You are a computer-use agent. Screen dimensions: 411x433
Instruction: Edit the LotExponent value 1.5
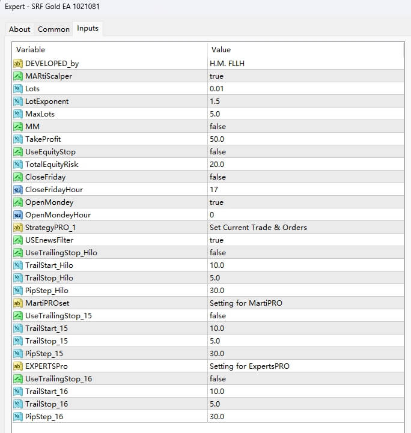(x=215, y=101)
